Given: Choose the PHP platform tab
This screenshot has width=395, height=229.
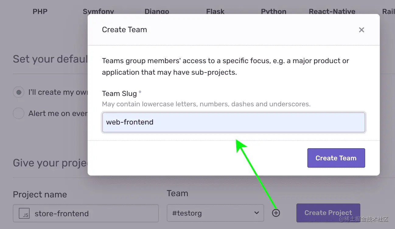Looking at the screenshot, I should pos(40,12).
